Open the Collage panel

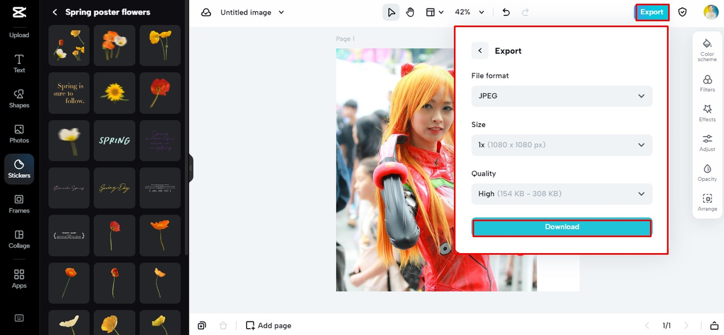(19, 239)
